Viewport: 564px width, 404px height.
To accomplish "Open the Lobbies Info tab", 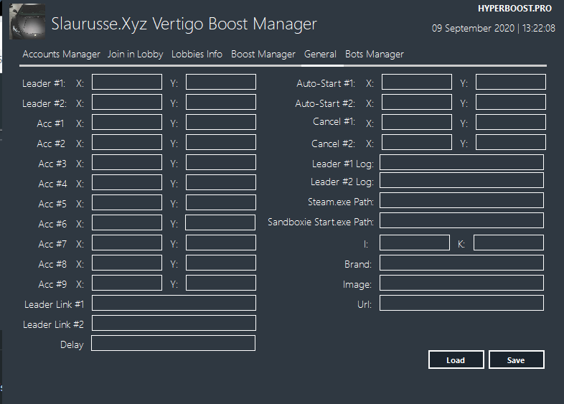I will (197, 54).
